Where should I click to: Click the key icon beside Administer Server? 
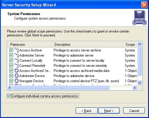point(16,55)
